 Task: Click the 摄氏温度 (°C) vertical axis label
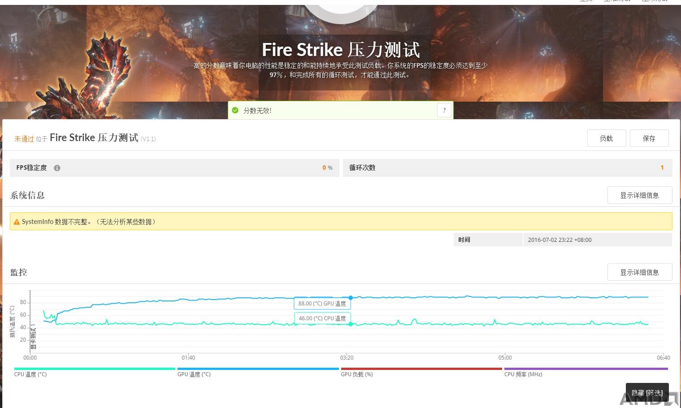13,322
